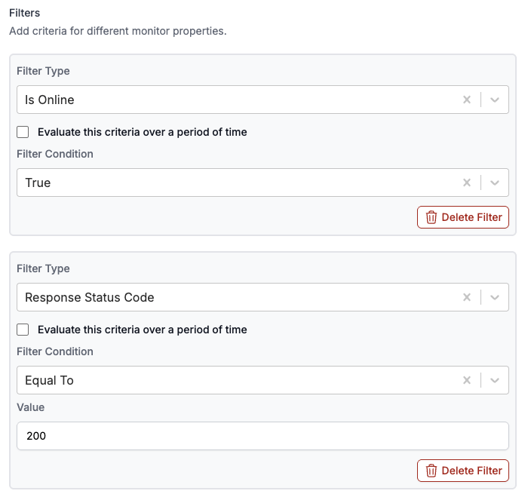The image size is (528, 497).
Task: Expand the Is Online filter type dropdown arrow
Action: click(x=495, y=100)
